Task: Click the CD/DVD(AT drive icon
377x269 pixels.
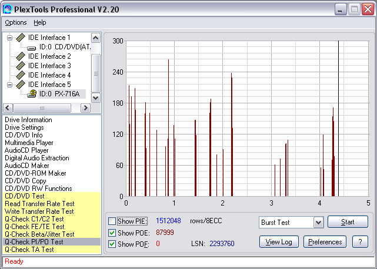Action: coord(32,48)
